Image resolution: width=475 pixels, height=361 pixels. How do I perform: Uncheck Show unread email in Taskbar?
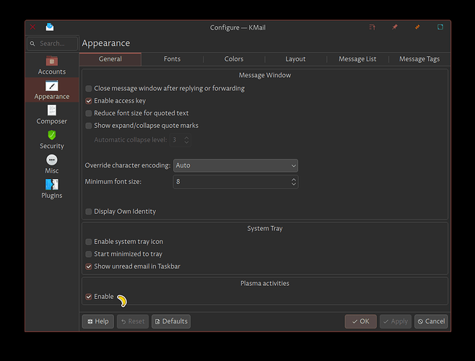89,266
